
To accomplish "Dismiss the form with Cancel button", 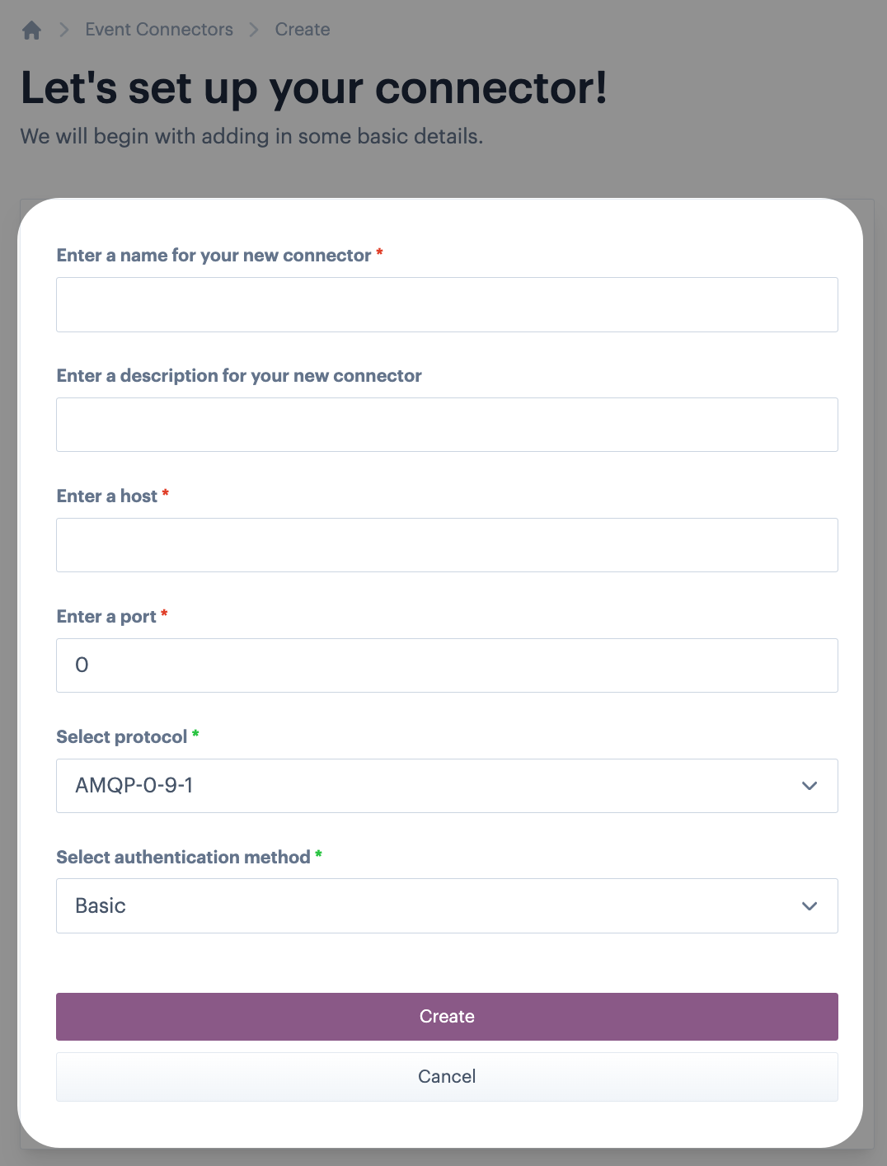I will [x=447, y=1077].
